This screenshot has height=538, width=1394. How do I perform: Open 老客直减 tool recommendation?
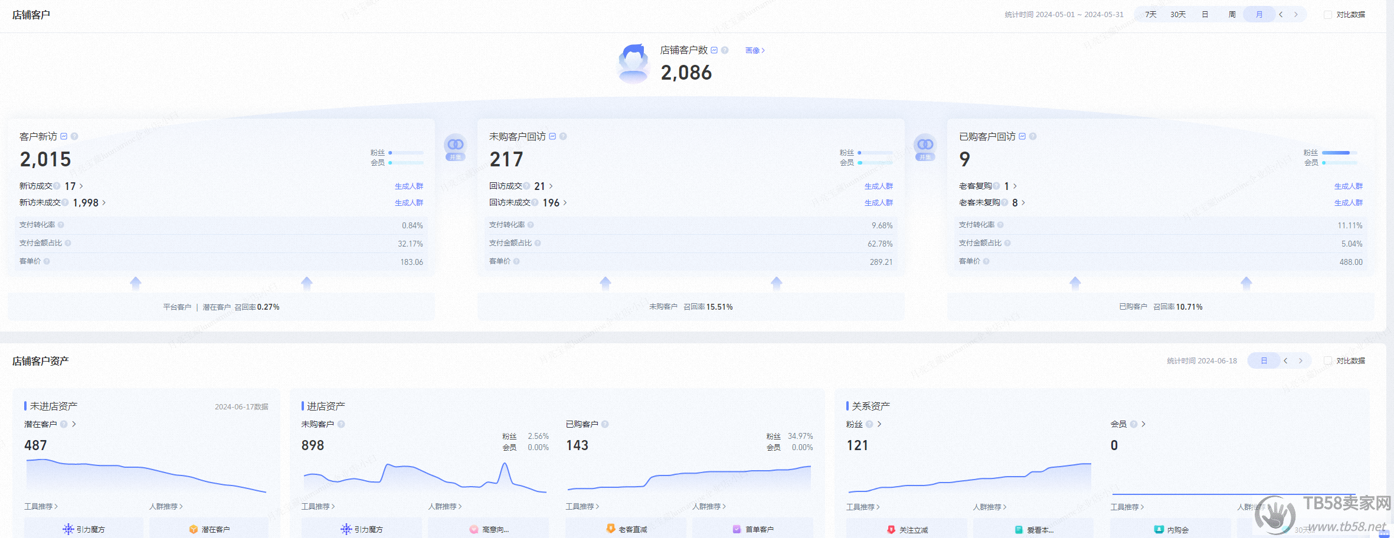[626, 529]
